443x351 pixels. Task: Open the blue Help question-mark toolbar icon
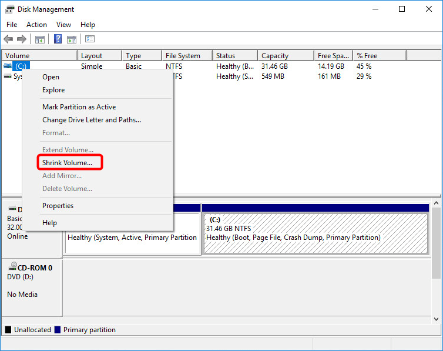(x=58, y=39)
